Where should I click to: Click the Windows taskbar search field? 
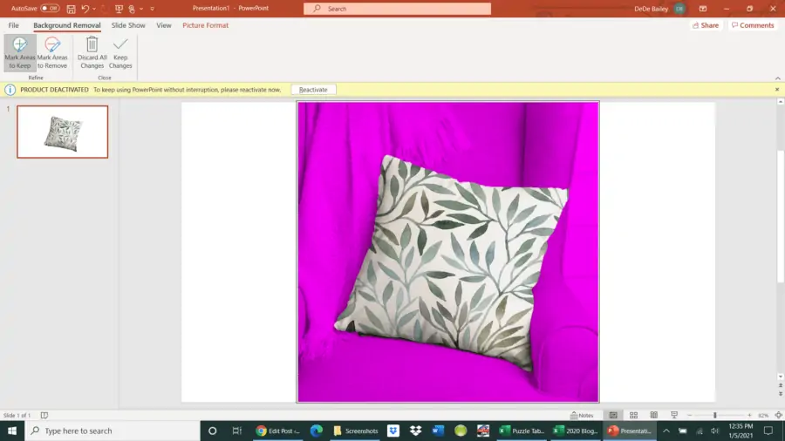pyautogui.click(x=113, y=431)
